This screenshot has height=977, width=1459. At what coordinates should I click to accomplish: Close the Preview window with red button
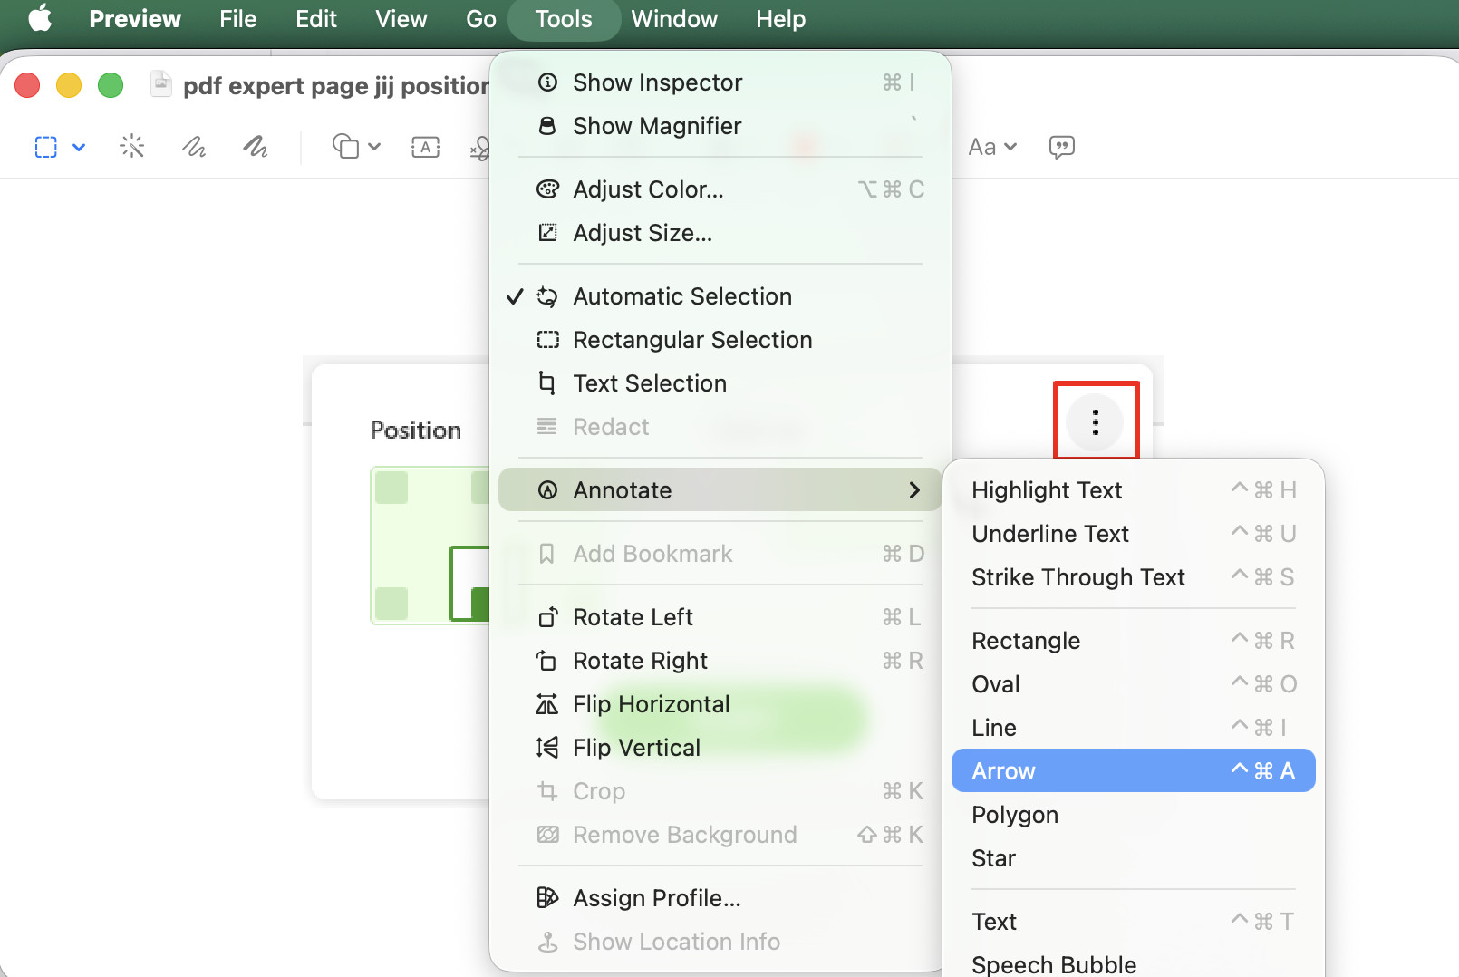tap(27, 85)
